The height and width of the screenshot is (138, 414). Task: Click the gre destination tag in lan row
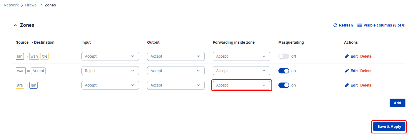pos(44,56)
